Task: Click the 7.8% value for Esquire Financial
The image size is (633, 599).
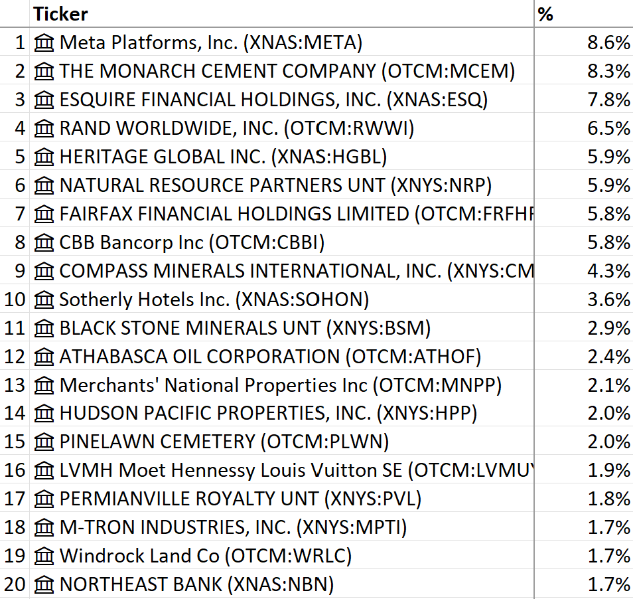Action: [608, 100]
